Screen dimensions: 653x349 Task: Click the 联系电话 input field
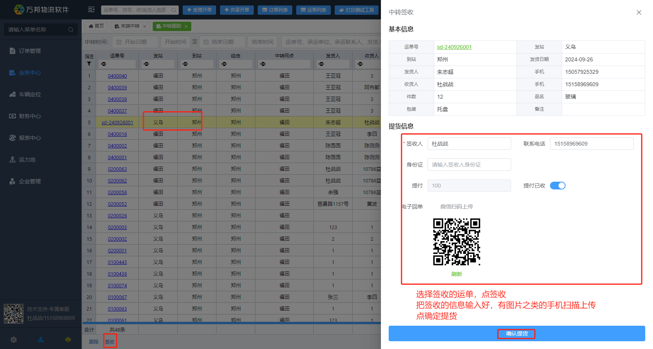point(592,144)
